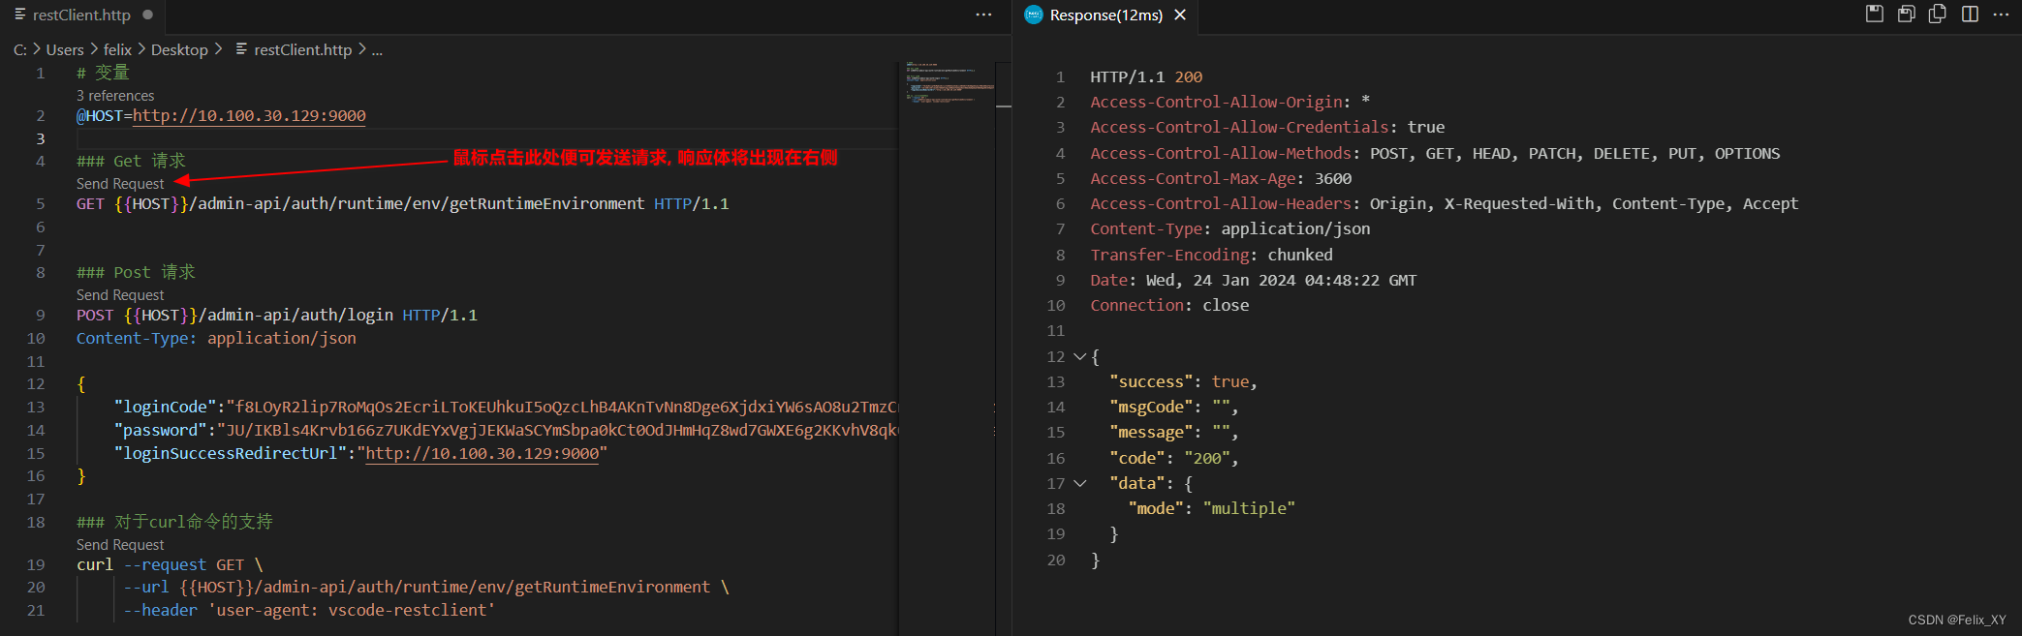
Task: Place cursor on the GET getRuntimeEnvironment request line
Action: click(x=403, y=203)
